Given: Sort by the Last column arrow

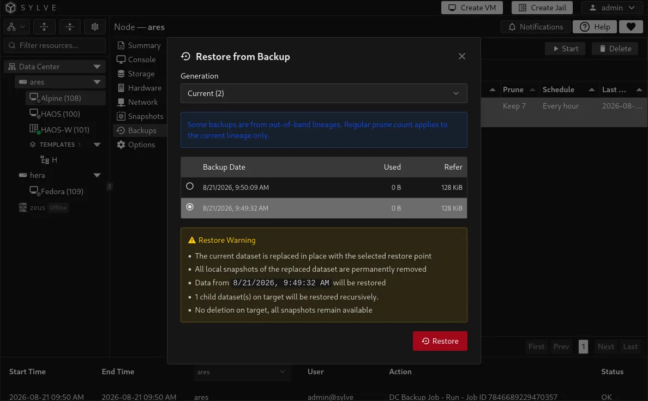Looking at the screenshot, I should 639,89.
